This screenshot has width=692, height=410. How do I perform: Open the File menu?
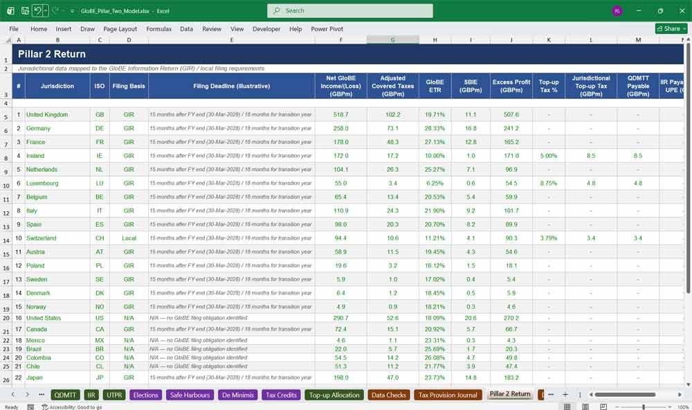14,28
